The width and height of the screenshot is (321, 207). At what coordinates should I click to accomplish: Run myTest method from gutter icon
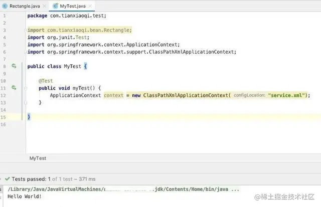(x=14, y=88)
